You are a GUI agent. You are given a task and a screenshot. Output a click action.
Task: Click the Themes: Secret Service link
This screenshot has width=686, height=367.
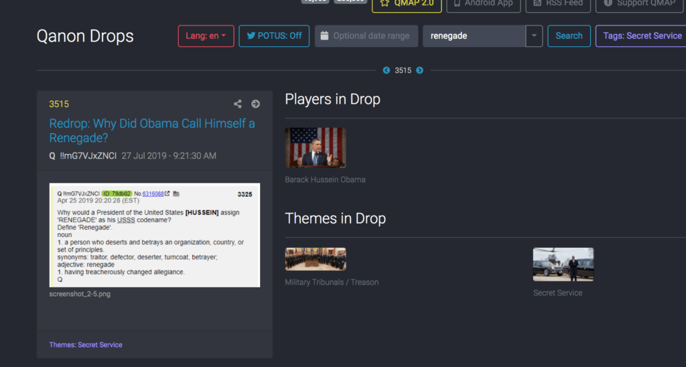86,345
